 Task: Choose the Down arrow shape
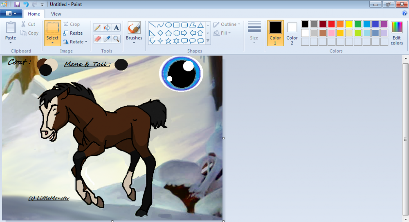tap(153, 41)
